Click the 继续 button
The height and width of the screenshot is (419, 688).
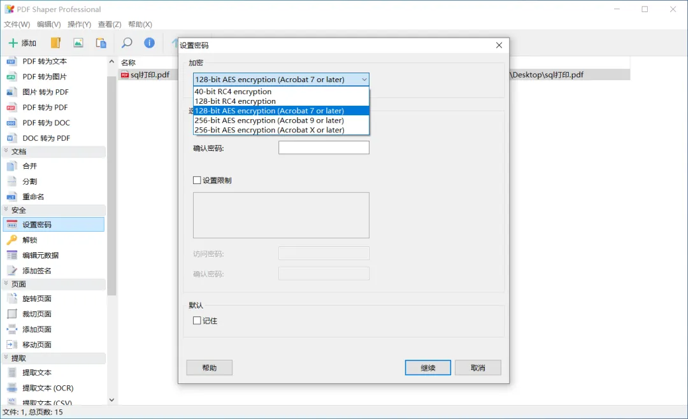[428, 367]
